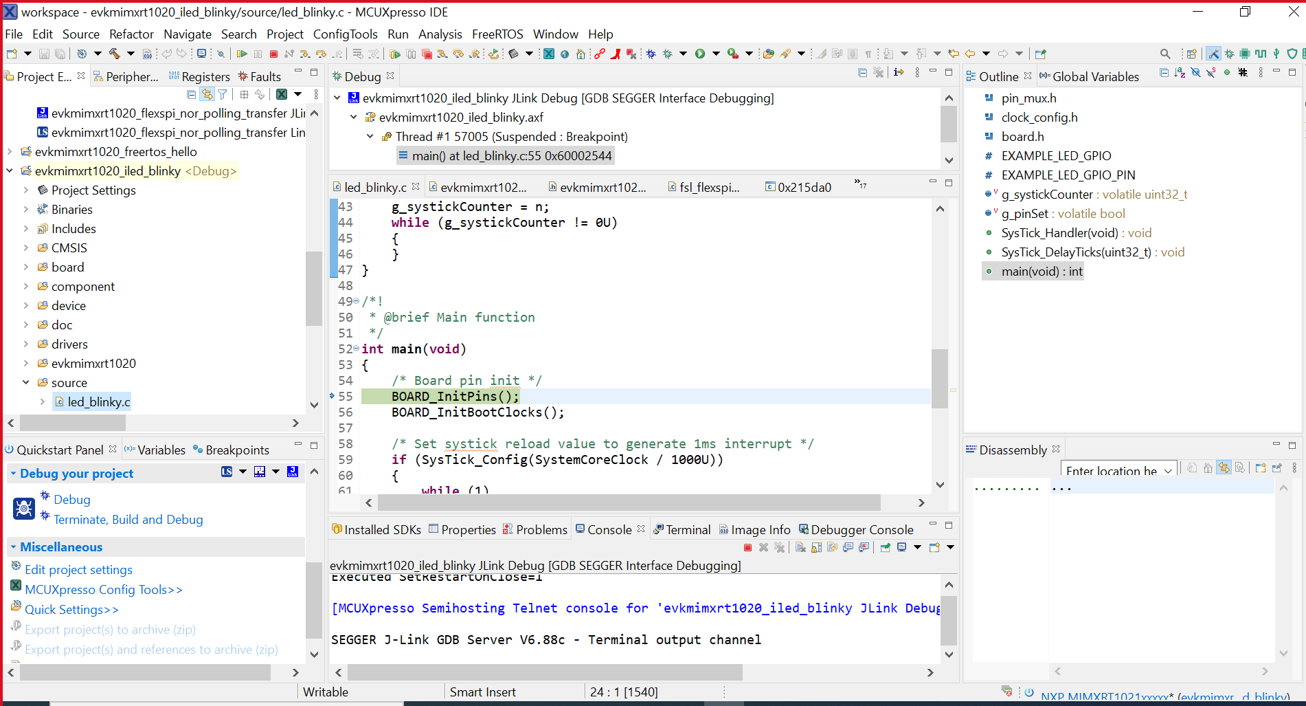Save the file with the floppy disk icon
Screen dimensions: 1306x706
(x=43, y=53)
